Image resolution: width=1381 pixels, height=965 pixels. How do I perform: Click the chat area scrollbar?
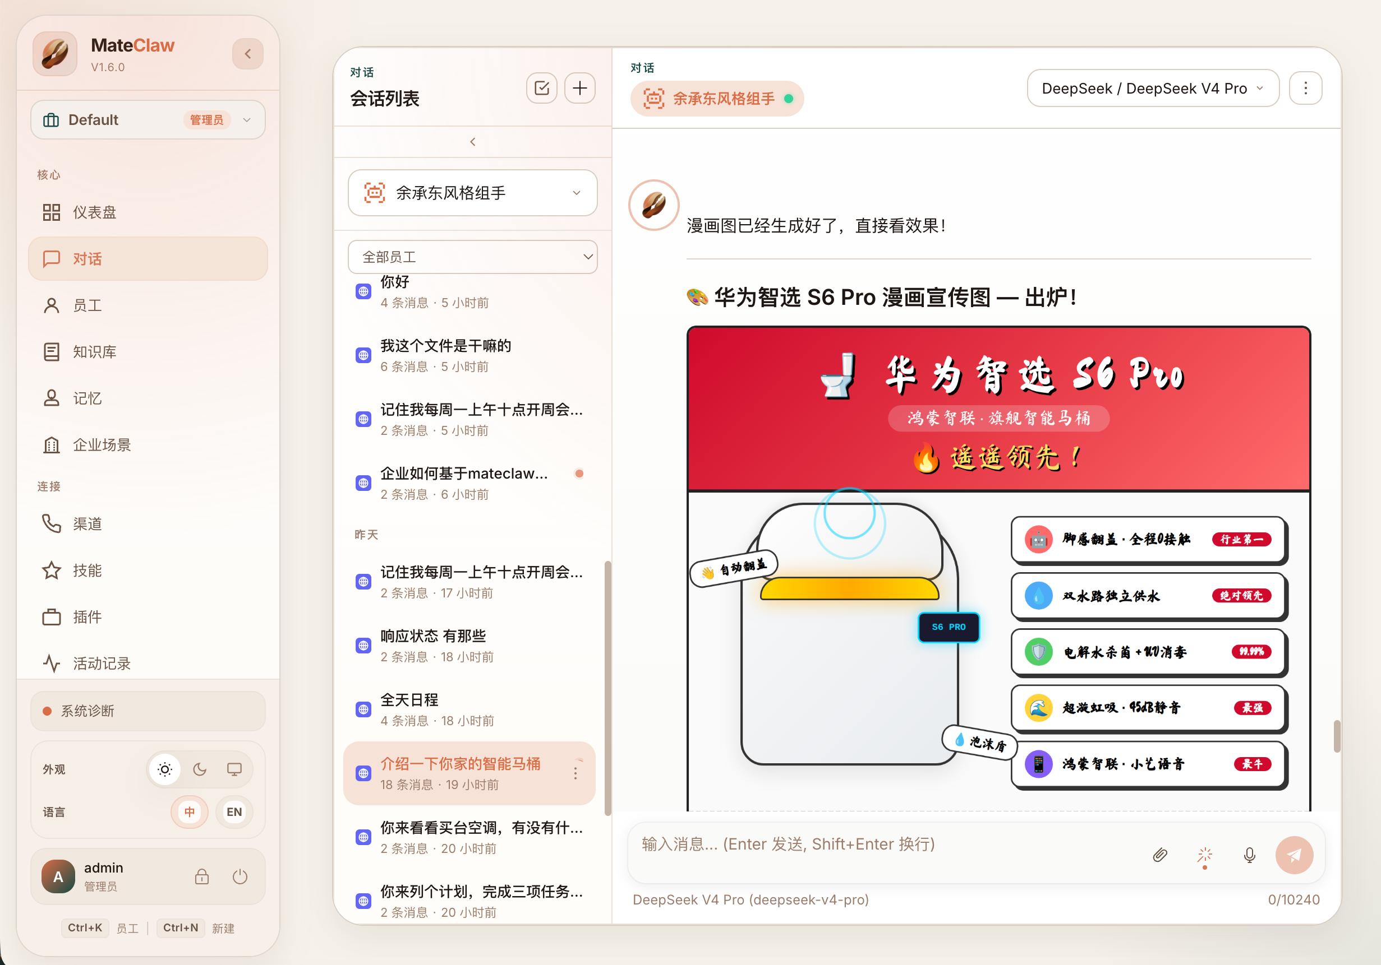1337,736
